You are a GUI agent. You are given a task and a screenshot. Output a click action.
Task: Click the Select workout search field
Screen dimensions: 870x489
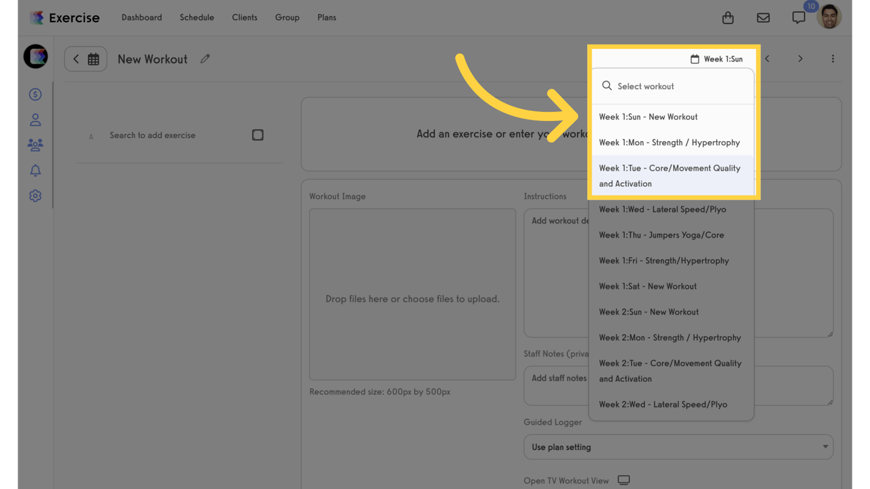[672, 85]
